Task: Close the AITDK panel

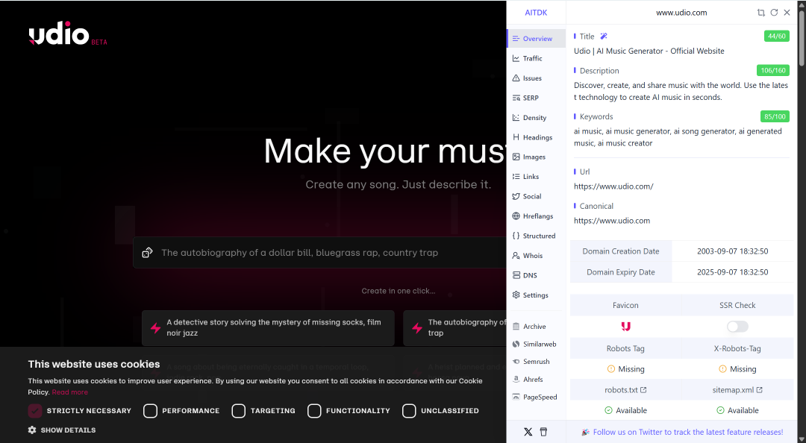Action: point(787,13)
